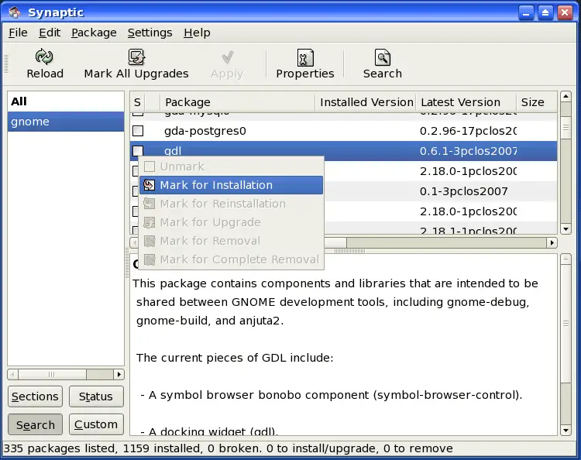Click the Apply checkmark icon
Image resolution: width=581 pixels, height=460 pixels.
click(227, 57)
